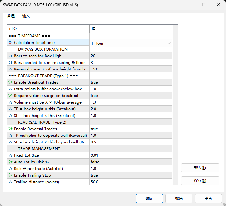The height and width of the screenshot is (206, 226).
Task: Click the icon beside Reversal zone parameter
Action: click(x=10, y=69)
